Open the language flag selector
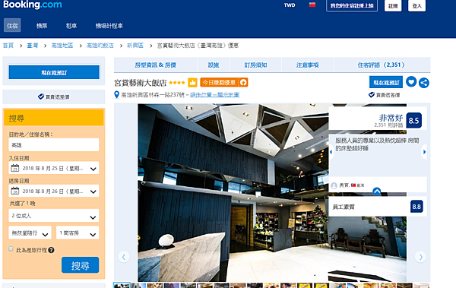Screen dimensions: 456x288 point(312,5)
